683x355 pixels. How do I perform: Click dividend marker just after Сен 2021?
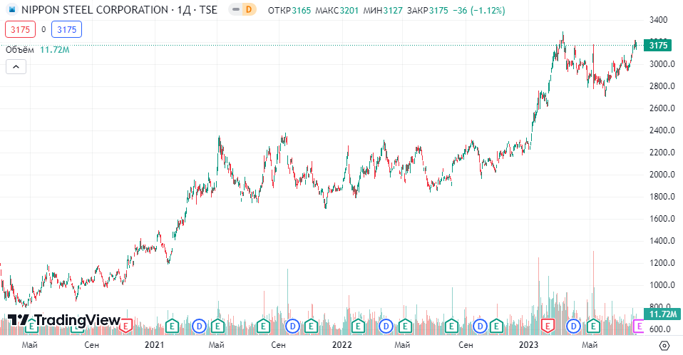[292, 326]
